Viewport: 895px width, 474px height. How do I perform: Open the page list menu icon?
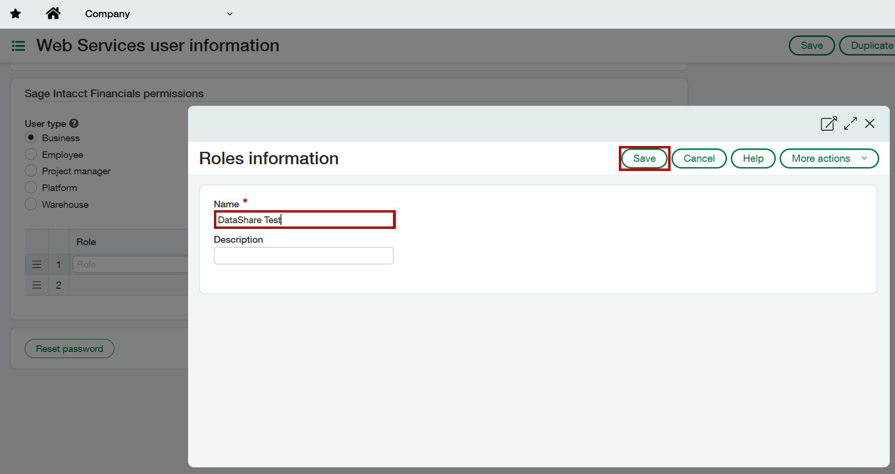tap(18, 46)
